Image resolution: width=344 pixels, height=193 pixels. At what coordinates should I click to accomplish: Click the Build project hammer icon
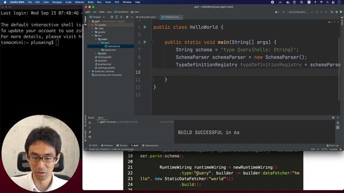[x=284, y=12]
